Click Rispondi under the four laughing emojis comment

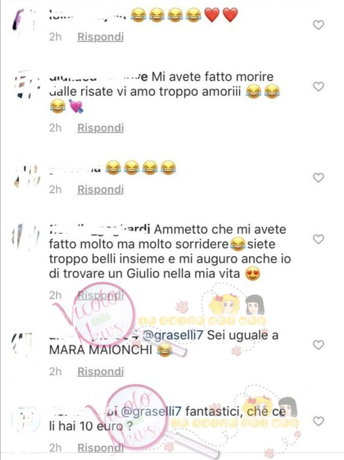pos(101,190)
